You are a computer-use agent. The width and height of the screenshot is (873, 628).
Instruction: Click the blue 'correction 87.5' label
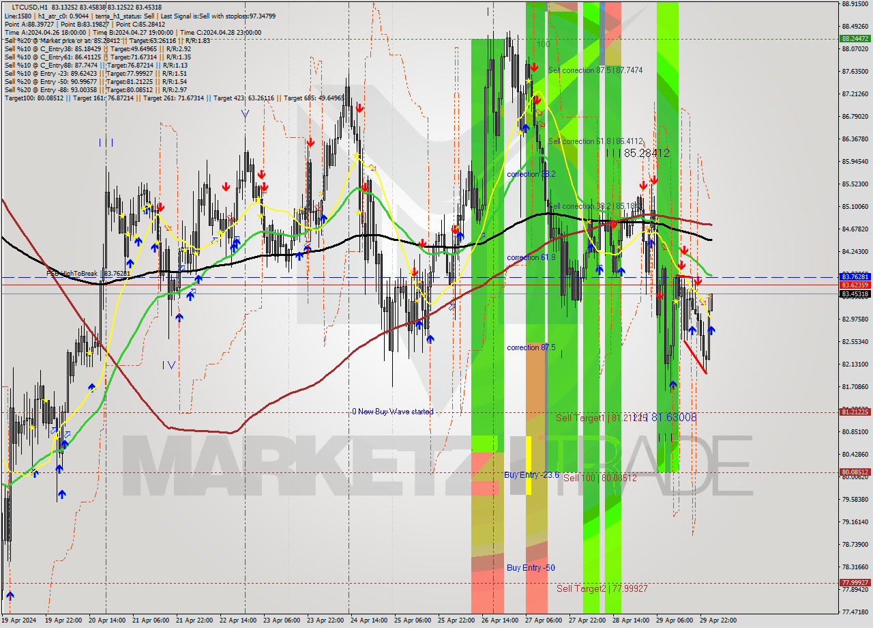pyautogui.click(x=531, y=347)
